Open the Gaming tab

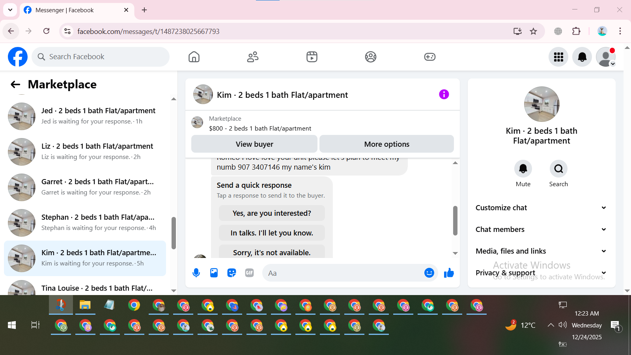point(430,57)
